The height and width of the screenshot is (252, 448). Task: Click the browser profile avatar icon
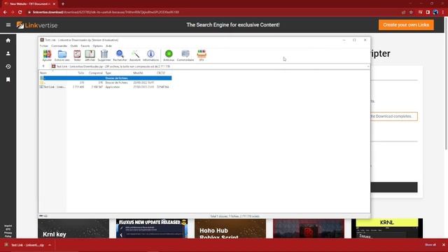(x=435, y=13)
